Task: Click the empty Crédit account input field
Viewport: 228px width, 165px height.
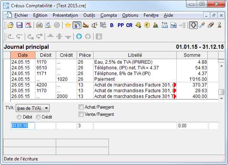Action: [x=66, y=126]
